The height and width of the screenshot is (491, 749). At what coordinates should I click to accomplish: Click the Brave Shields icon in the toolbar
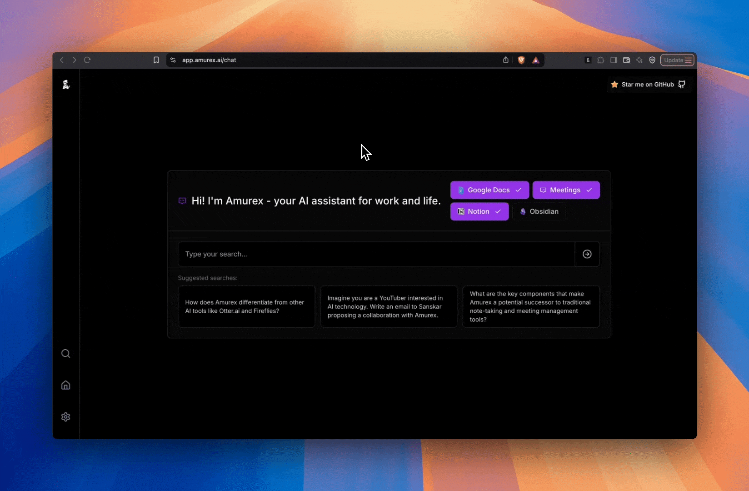521,60
